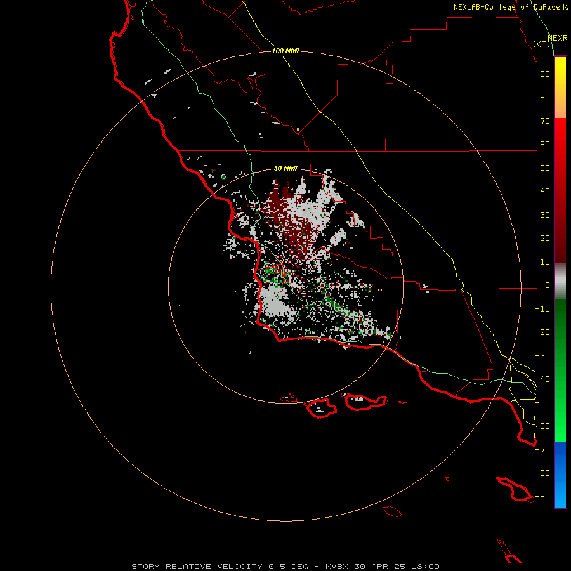Click the 50 value on the color scale

coord(545,168)
